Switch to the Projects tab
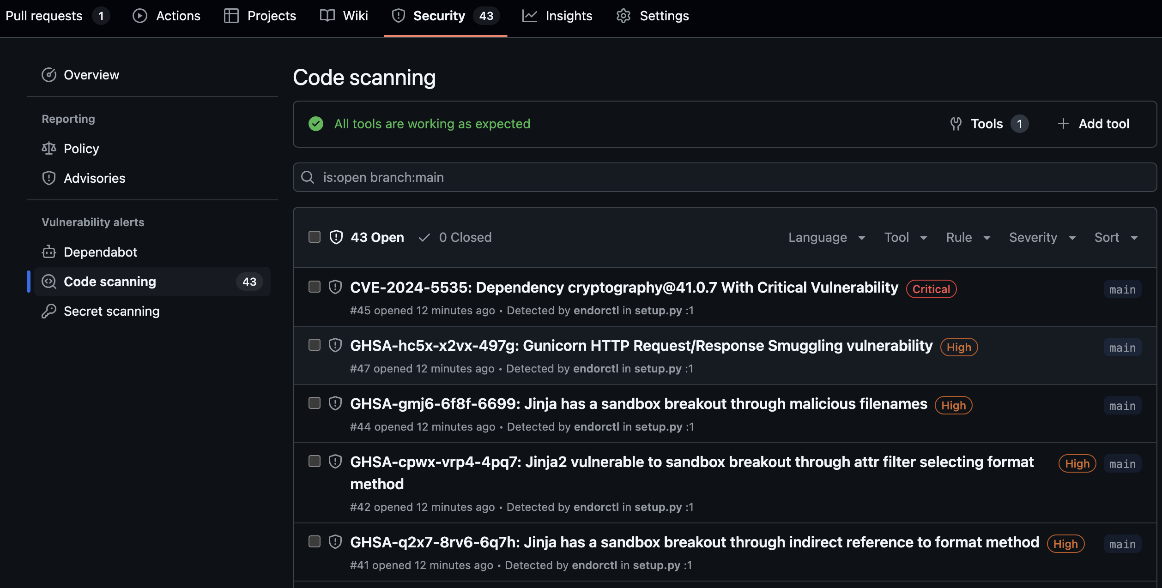This screenshot has width=1162, height=588. pyautogui.click(x=260, y=16)
